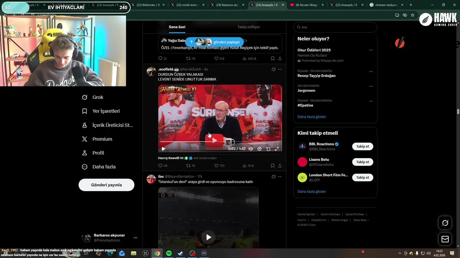Ask Grok about the ibo tweet
Screen dimensions: 460x258
[x=273, y=177]
